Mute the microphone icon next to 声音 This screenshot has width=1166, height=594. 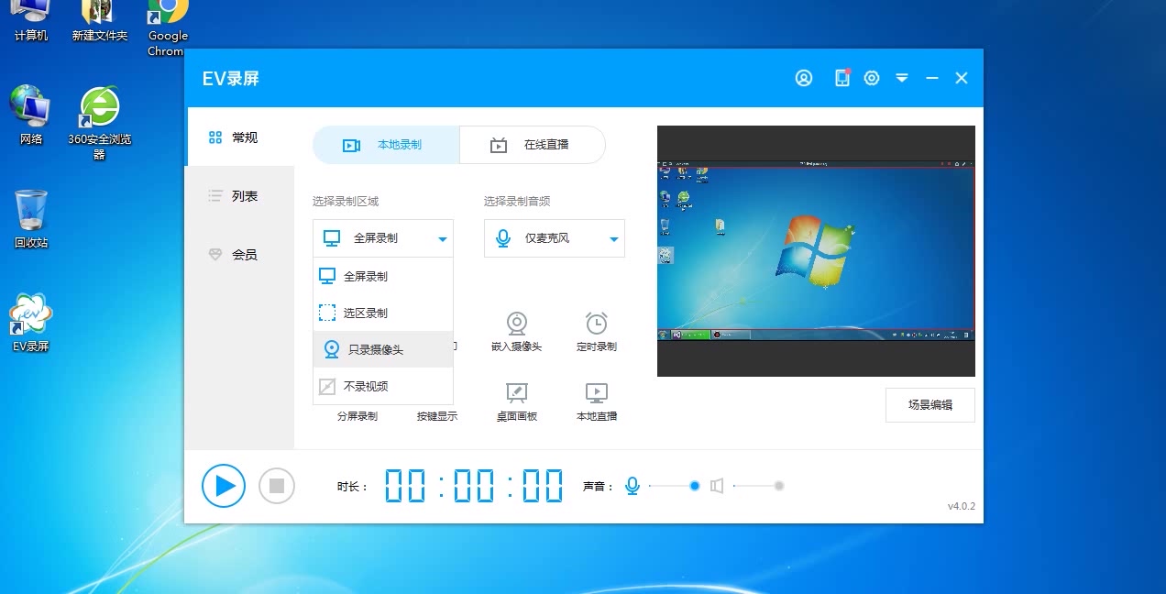[632, 486]
